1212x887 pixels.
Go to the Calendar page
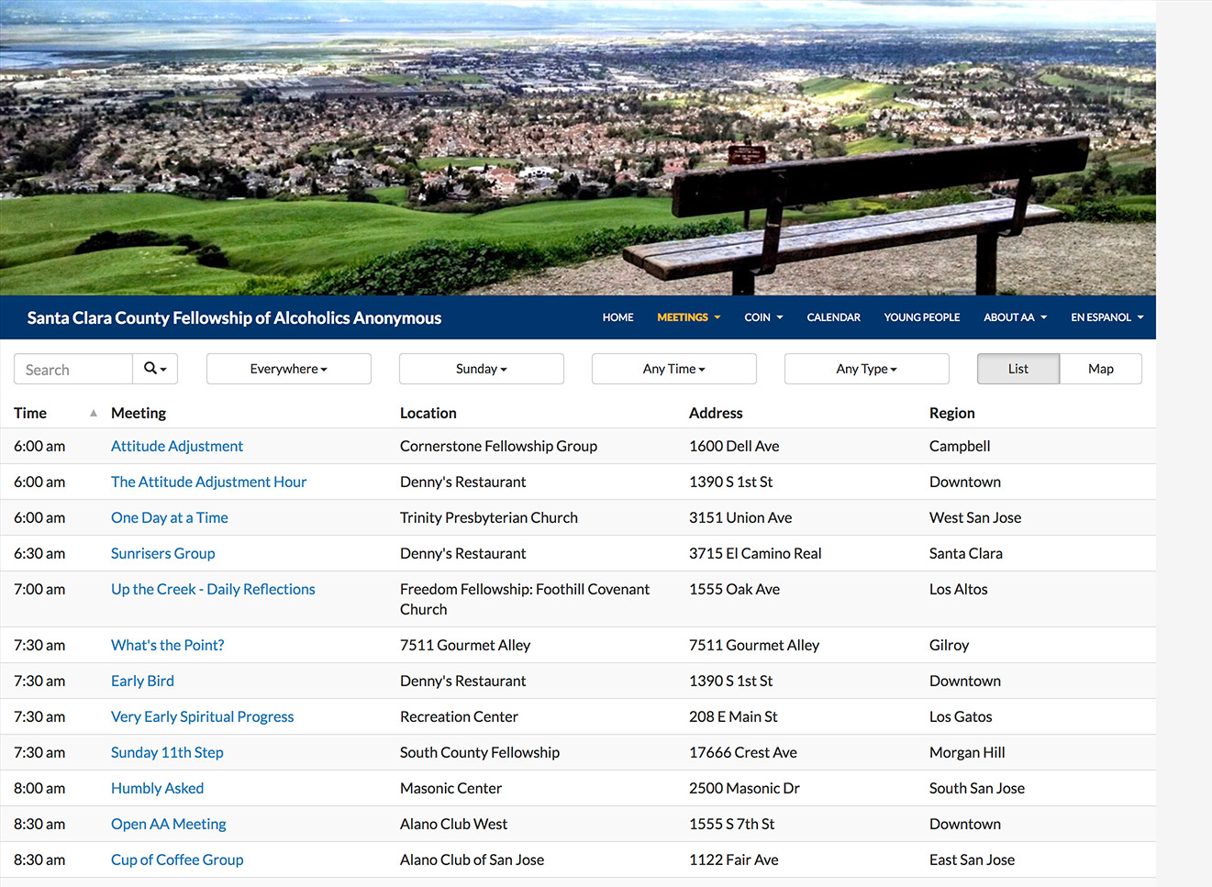point(833,317)
